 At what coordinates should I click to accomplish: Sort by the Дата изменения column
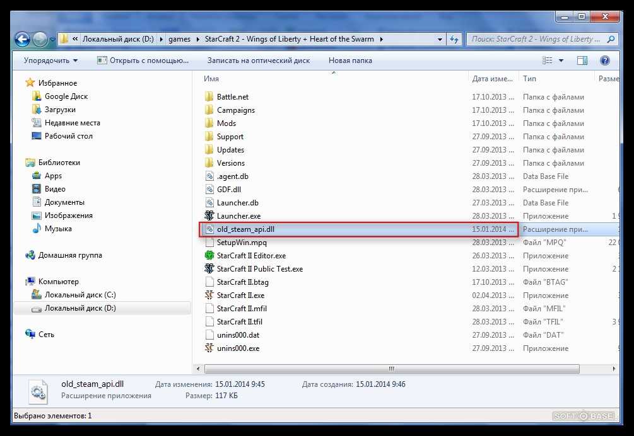tap(493, 79)
